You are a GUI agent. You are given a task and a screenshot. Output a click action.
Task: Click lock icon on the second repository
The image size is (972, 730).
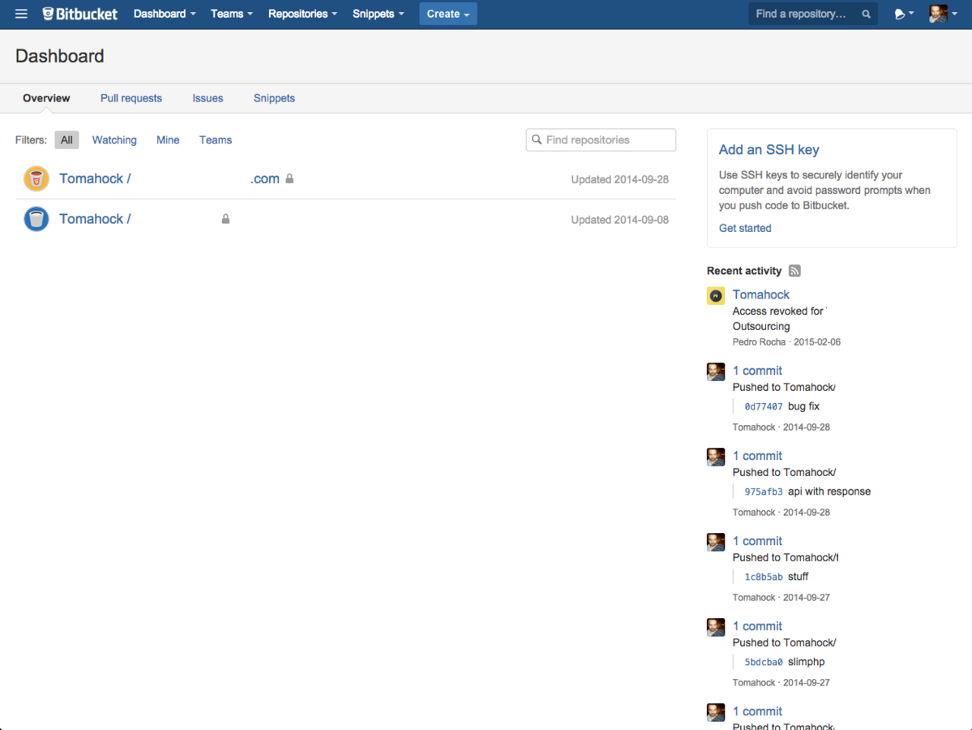pos(225,219)
